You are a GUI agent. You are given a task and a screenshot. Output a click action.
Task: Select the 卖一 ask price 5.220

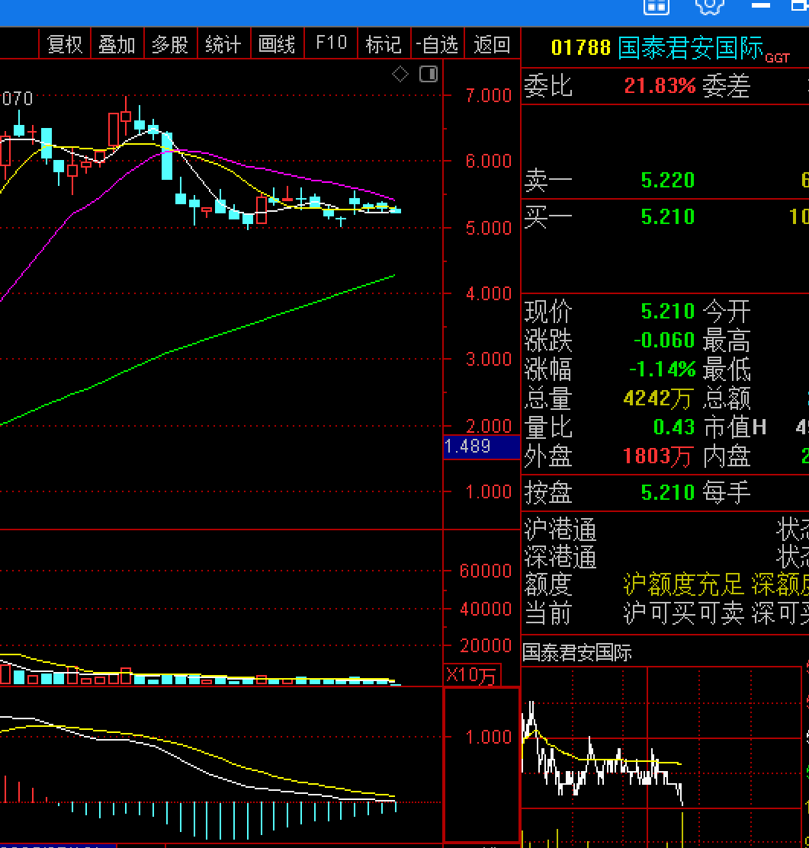[x=668, y=180]
